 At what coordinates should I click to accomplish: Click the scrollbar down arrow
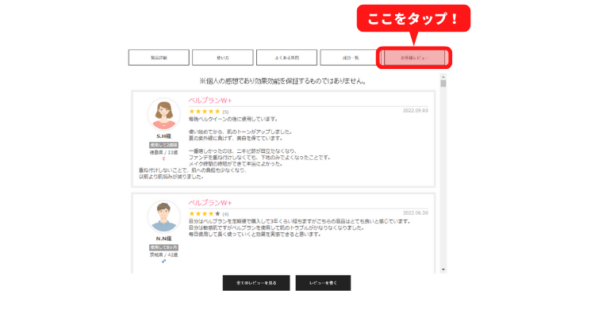443,269
